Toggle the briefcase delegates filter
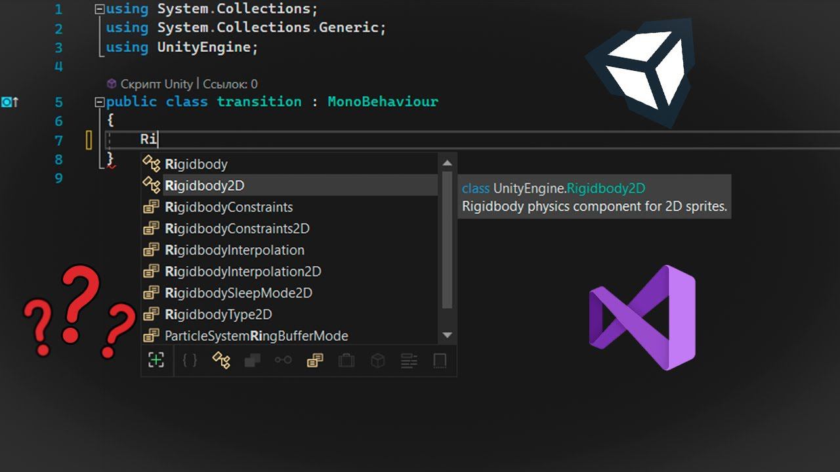 click(x=346, y=360)
